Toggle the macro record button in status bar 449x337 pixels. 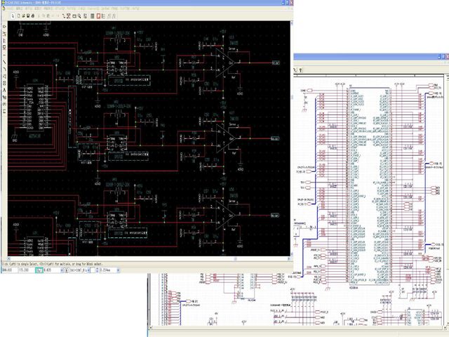pyautogui.click(x=66, y=270)
